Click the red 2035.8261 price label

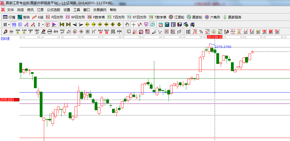[x=9, y=100]
